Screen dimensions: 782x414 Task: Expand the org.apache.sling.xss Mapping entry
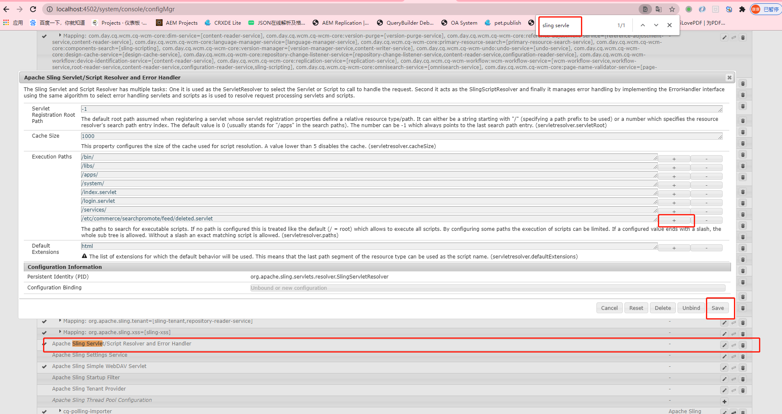pyautogui.click(x=60, y=332)
